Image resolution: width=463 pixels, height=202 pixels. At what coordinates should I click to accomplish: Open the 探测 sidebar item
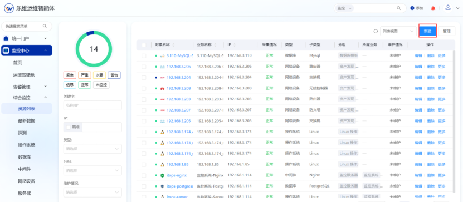tap(22, 133)
